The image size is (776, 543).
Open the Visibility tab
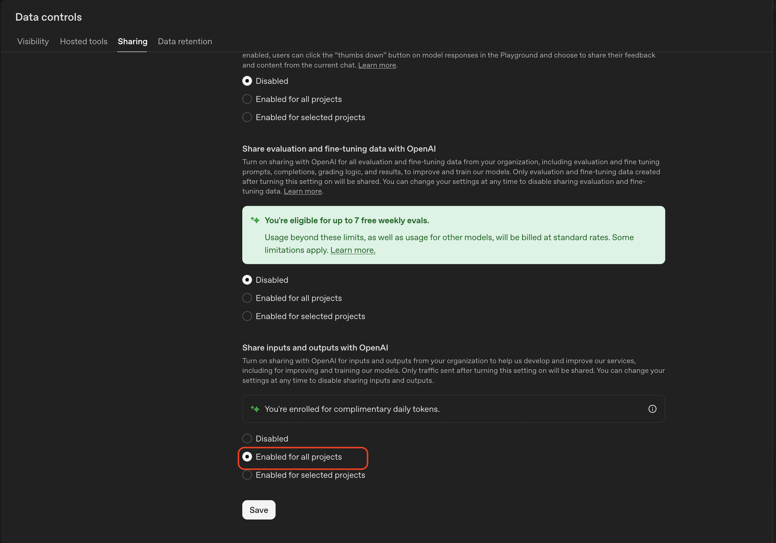click(x=33, y=41)
